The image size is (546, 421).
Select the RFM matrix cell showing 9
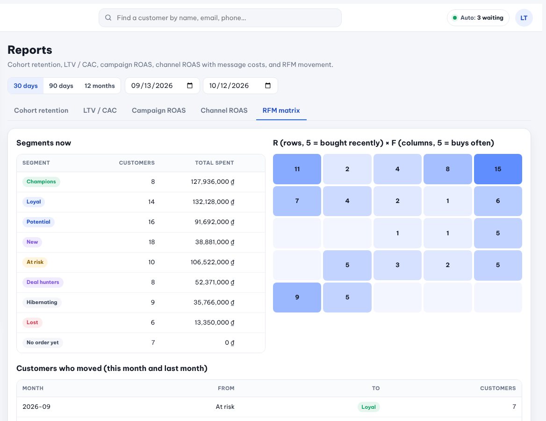(x=297, y=298)
